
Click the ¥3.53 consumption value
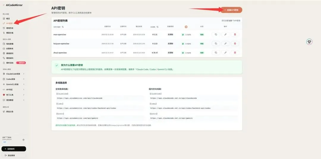[155, 44]
